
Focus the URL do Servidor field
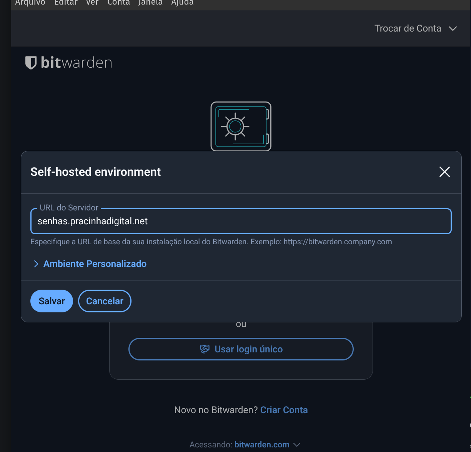pyautogui.click(x=241, y=221)
